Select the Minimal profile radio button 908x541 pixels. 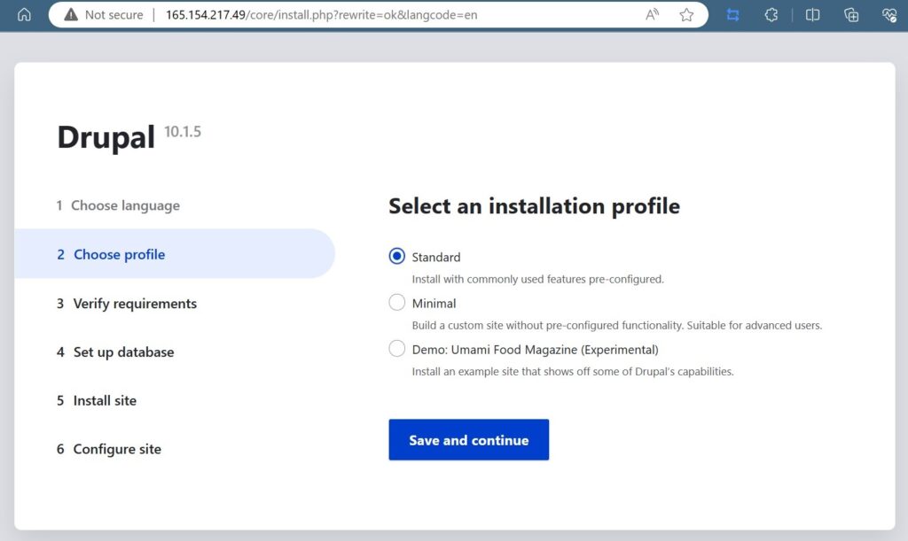pyautogui.click(x=397, y=303)
